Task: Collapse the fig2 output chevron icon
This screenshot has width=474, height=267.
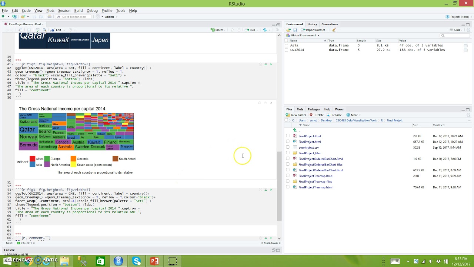Action: [x=265, y=103]
